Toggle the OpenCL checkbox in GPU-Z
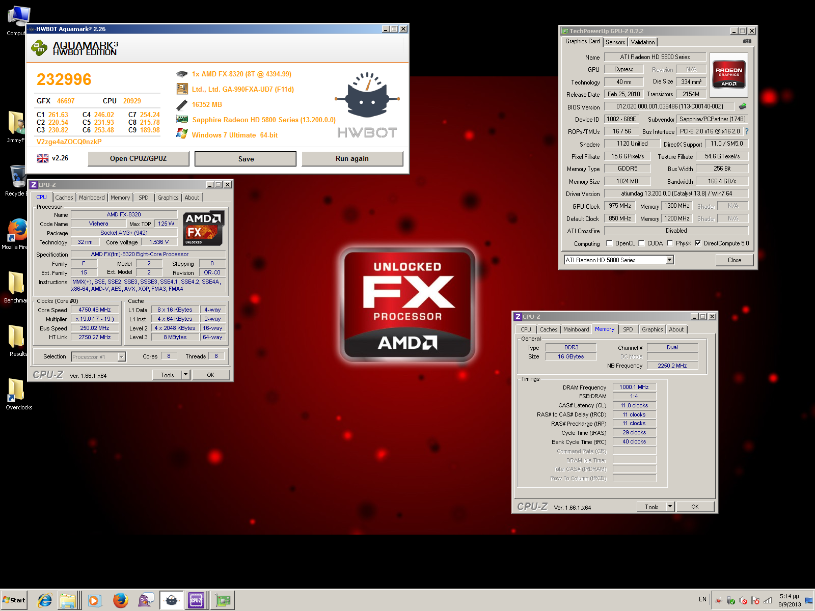The image size is (815, 611). tap(609, 243)
